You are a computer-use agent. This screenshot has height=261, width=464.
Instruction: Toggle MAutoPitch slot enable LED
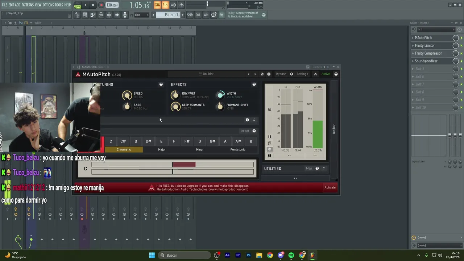pyautogui.click(x=461, y=38)
